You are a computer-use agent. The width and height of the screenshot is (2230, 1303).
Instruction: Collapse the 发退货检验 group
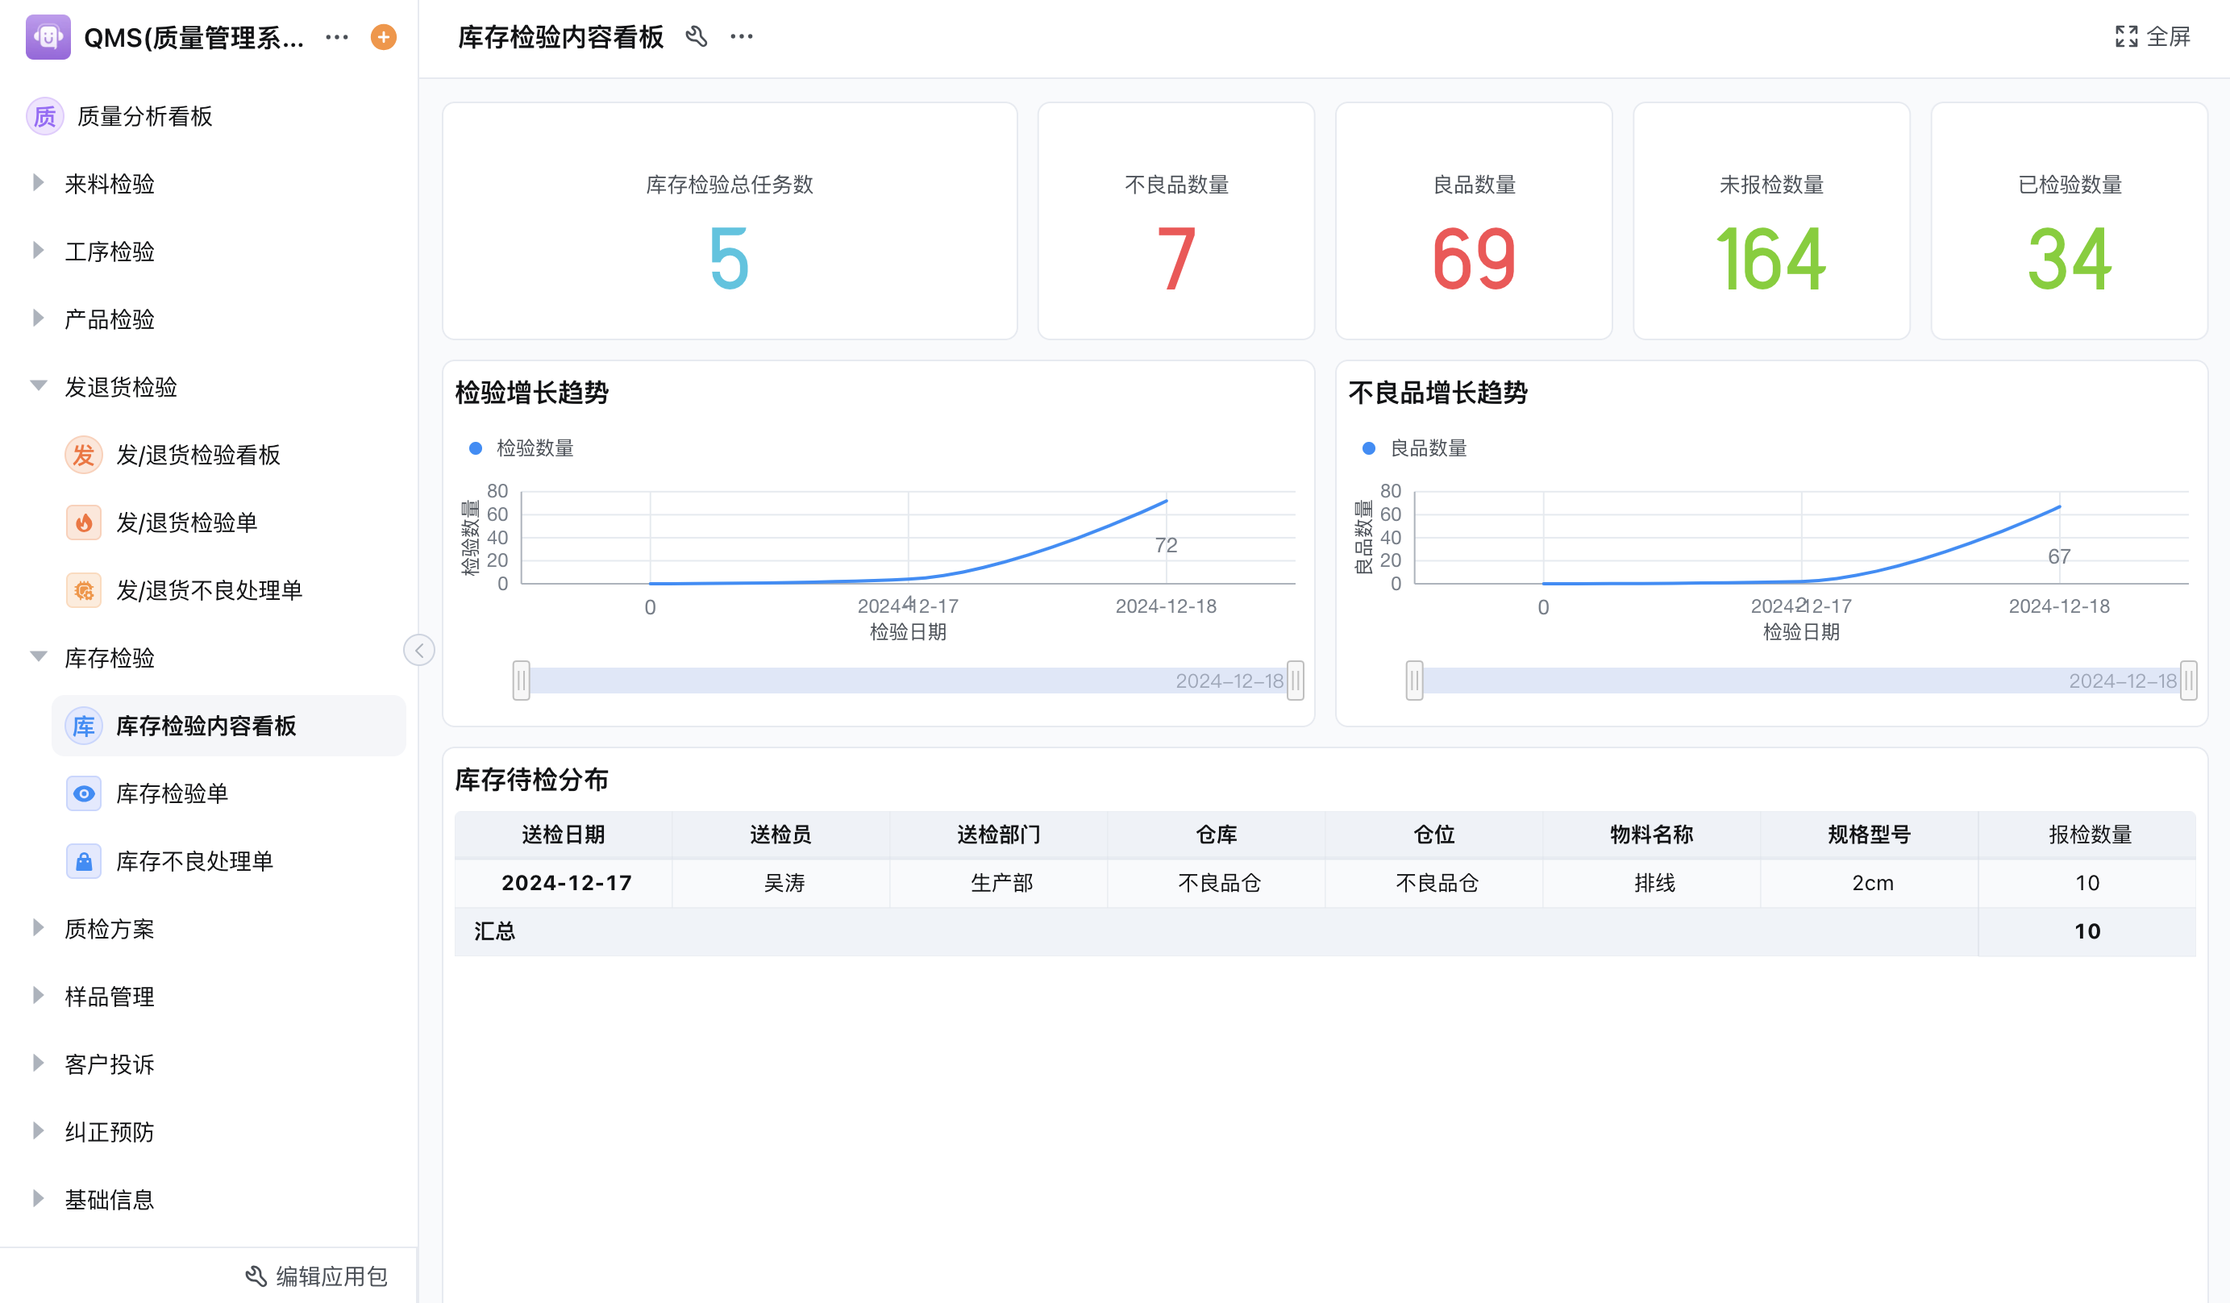(38, 386)
